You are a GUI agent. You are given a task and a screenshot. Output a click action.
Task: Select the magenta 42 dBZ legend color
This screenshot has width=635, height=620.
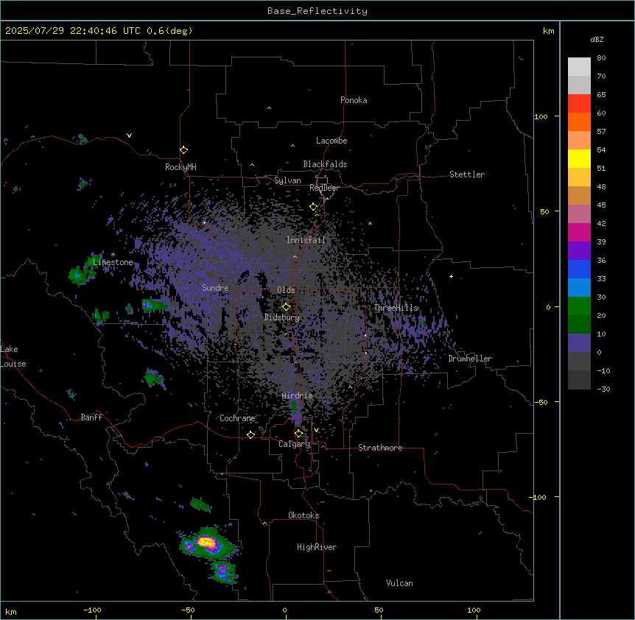tap(579, 232)
